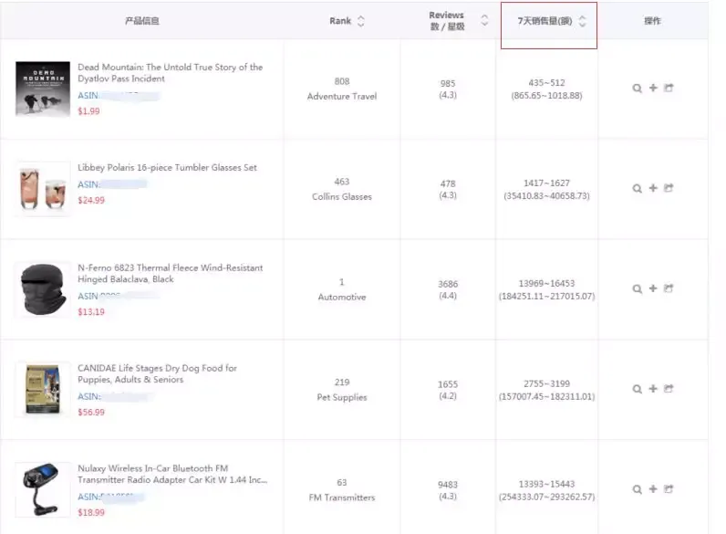Sort by Reviews column arrows

point(484,21)
